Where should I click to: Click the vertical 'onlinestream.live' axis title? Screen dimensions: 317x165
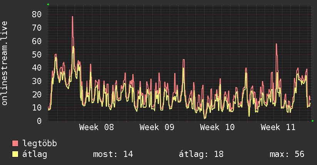pos(4,63)
